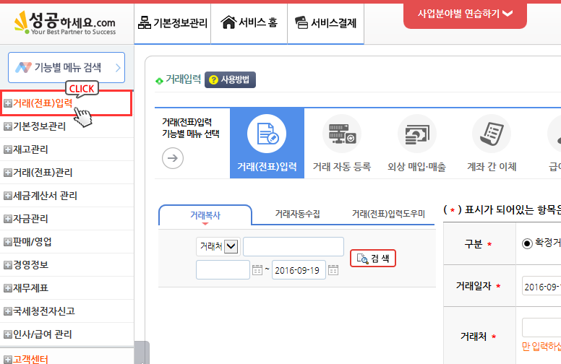The height and width of the screenshot is (364, 561).
Task: Select 거래 자동 등록 icon
Action: pos(342,134)
